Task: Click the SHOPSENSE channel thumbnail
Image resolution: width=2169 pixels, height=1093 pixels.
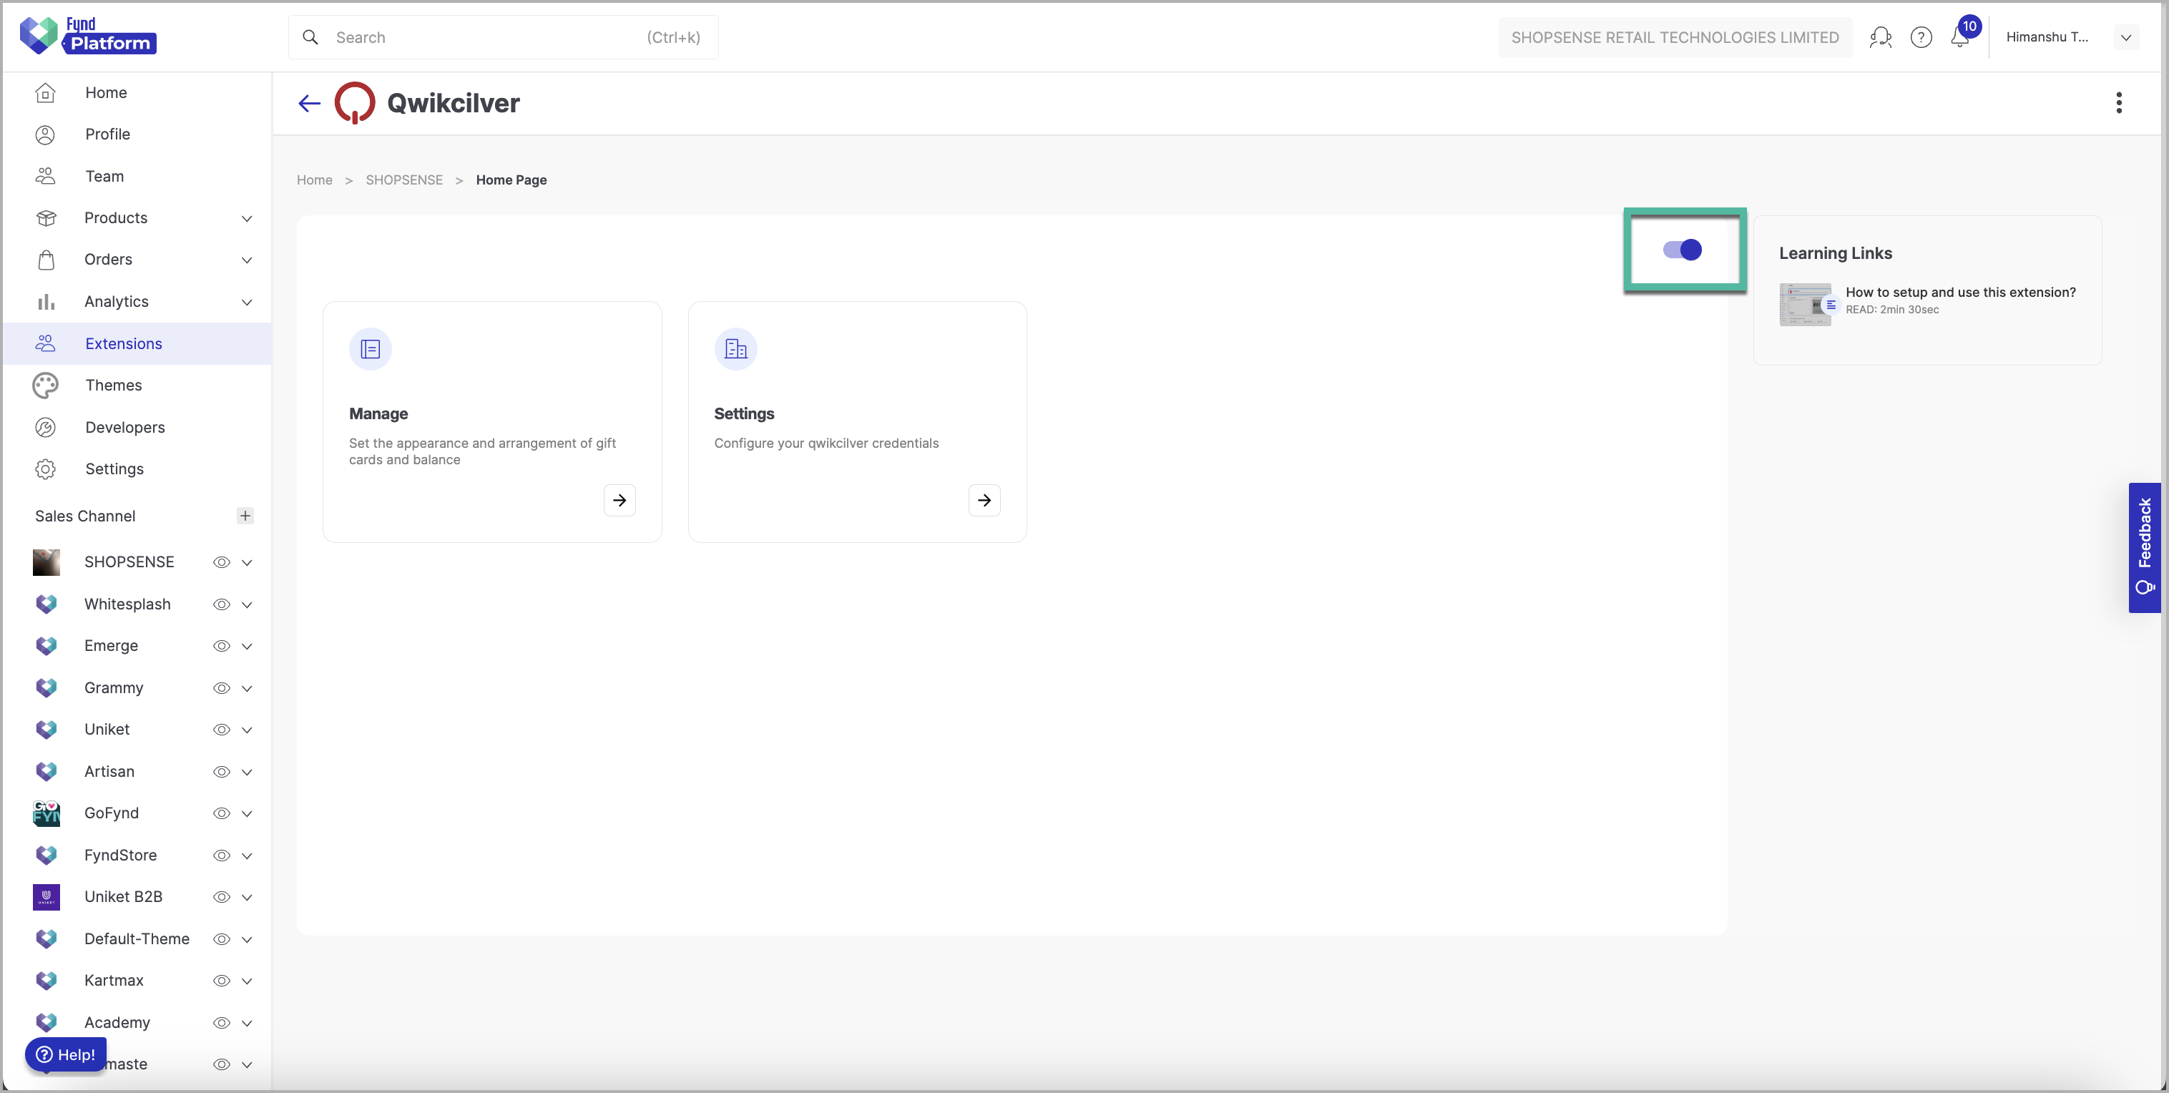Action: 46,562
